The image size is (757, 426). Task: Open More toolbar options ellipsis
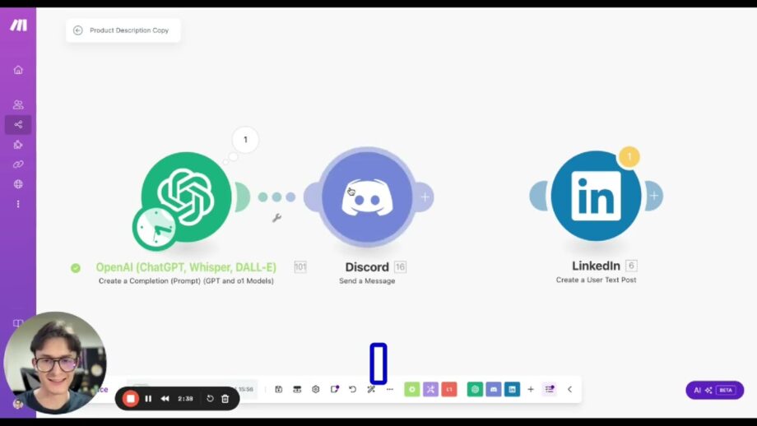pos(390,389)
